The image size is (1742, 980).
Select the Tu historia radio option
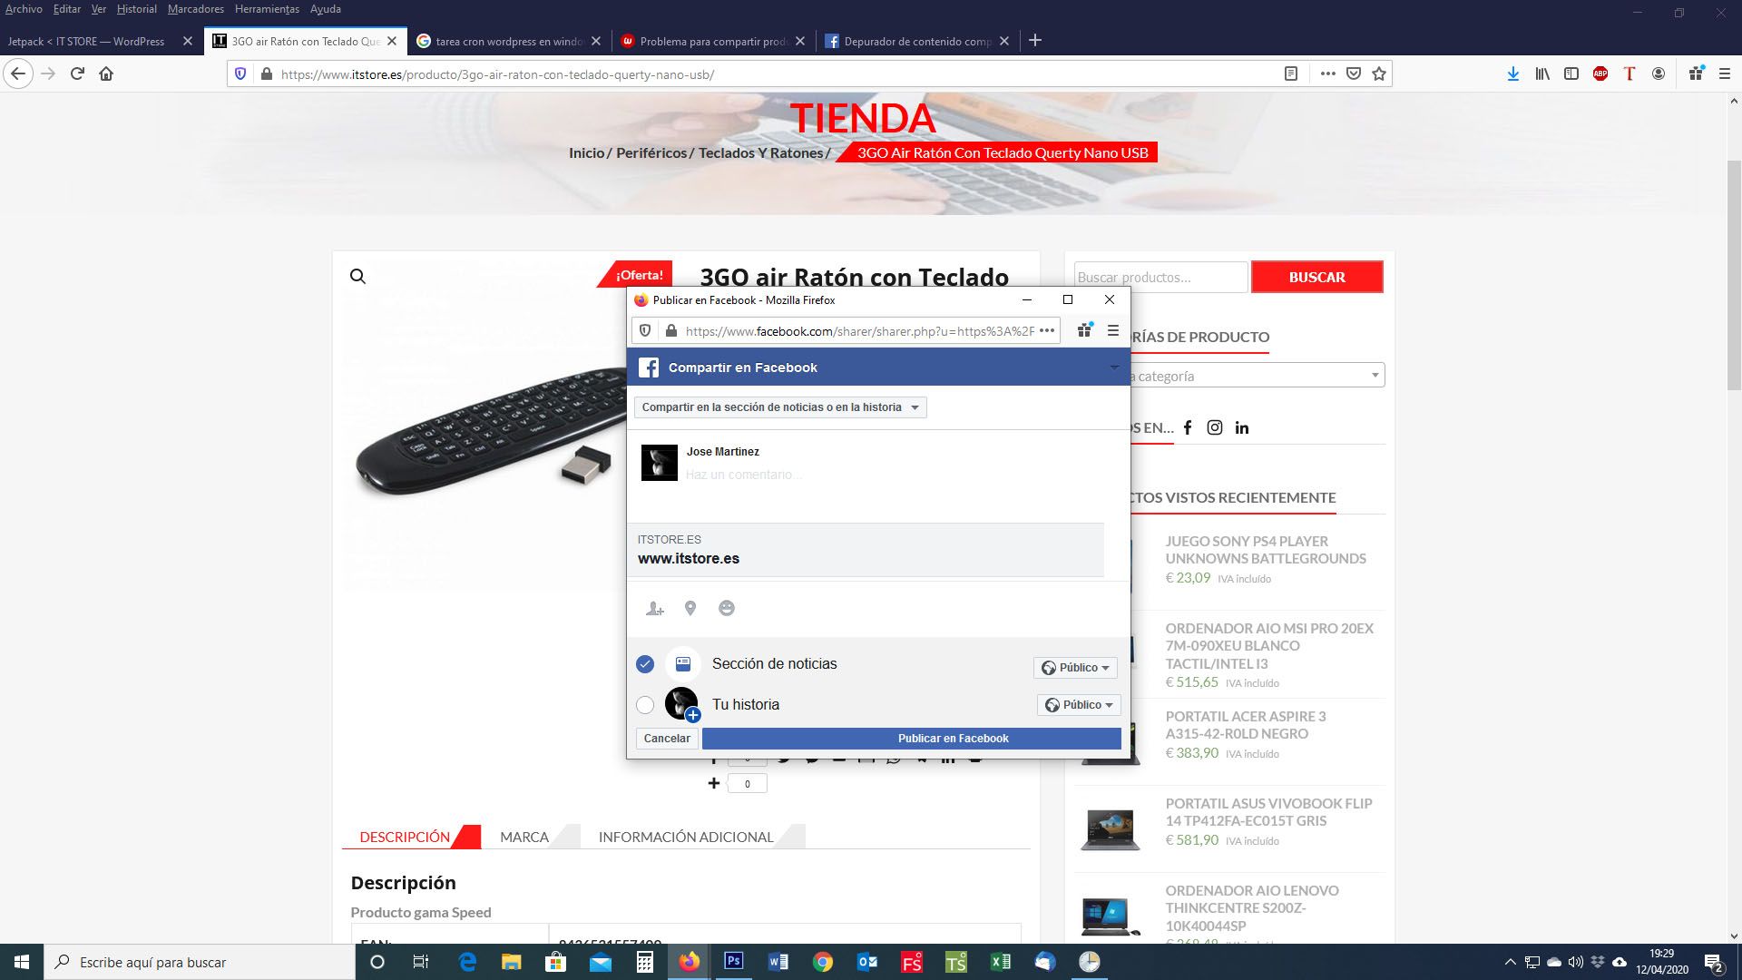pos(645,705)
